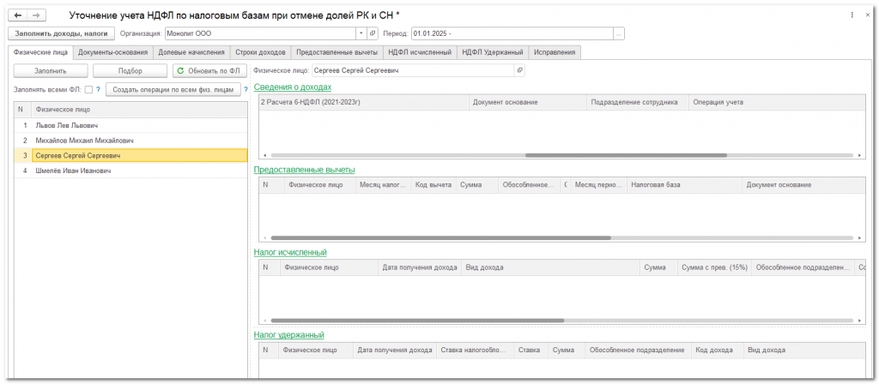Image resolution: width=879 pixels, height=384 pixels.
Task: Open the Период selection ellipsis button
Action: point(619,33)
